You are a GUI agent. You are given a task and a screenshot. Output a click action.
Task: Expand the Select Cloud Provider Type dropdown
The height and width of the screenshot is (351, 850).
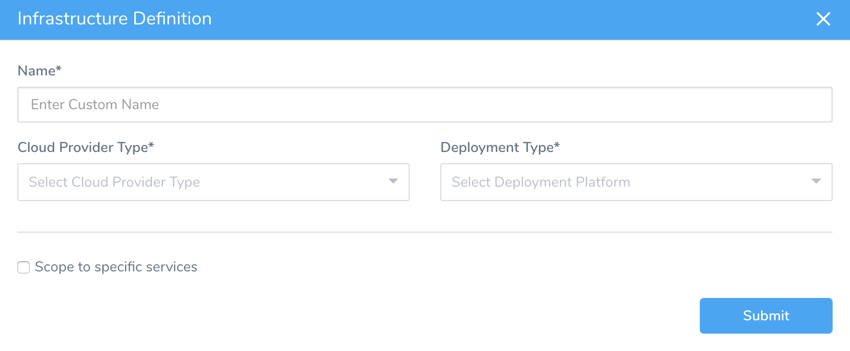(214, 182)
